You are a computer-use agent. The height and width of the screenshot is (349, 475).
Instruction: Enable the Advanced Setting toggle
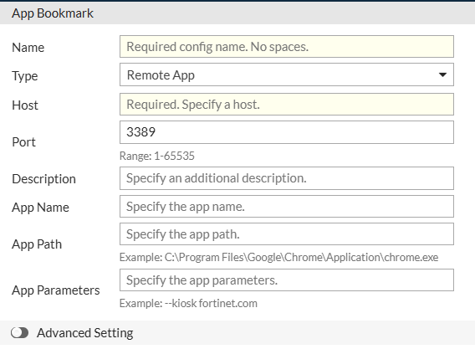[x=20, y=332]
